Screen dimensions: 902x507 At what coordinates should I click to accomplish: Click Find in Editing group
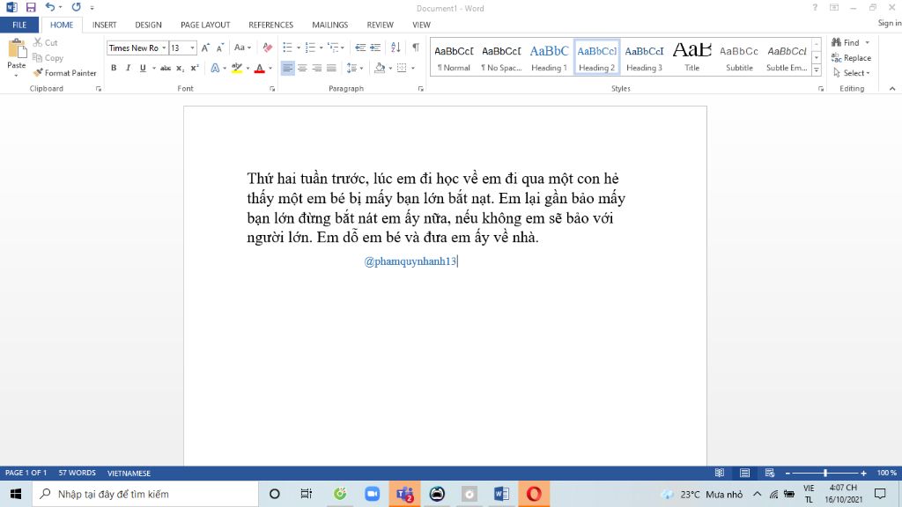click(x=850, y=42)
